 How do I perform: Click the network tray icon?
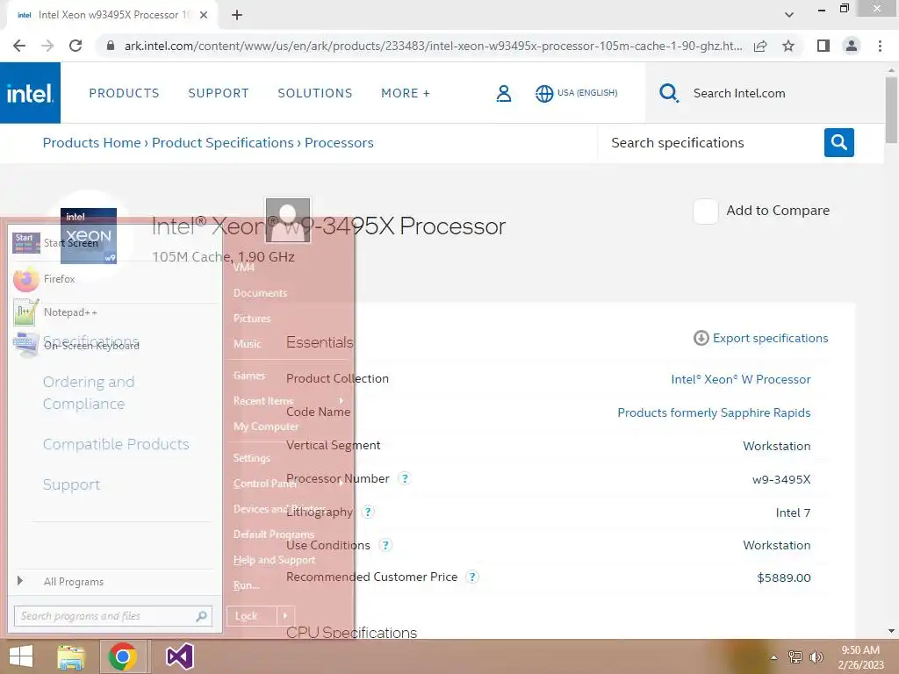[795, 657]
